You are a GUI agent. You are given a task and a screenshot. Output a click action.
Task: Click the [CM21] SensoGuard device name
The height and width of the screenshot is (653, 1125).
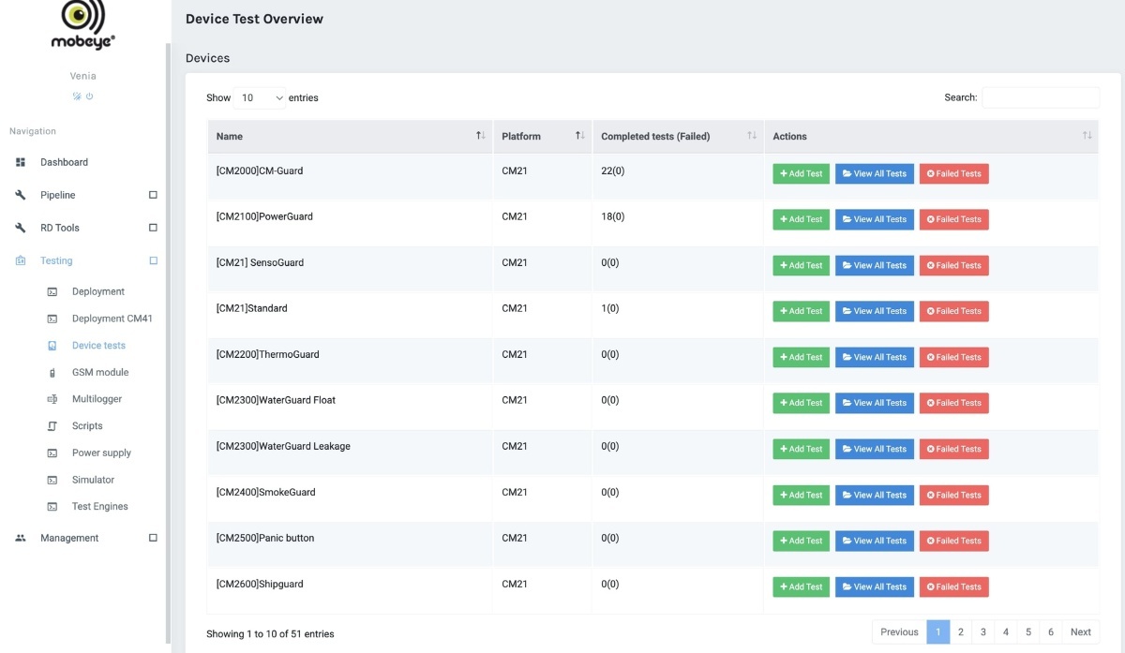click(260, 262)
